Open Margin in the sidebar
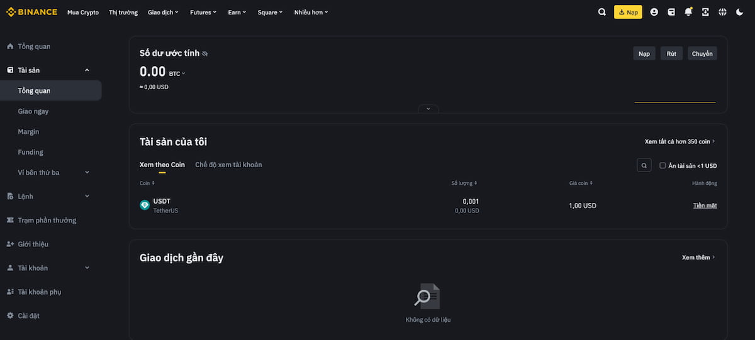755x340 pixels. 28,131
